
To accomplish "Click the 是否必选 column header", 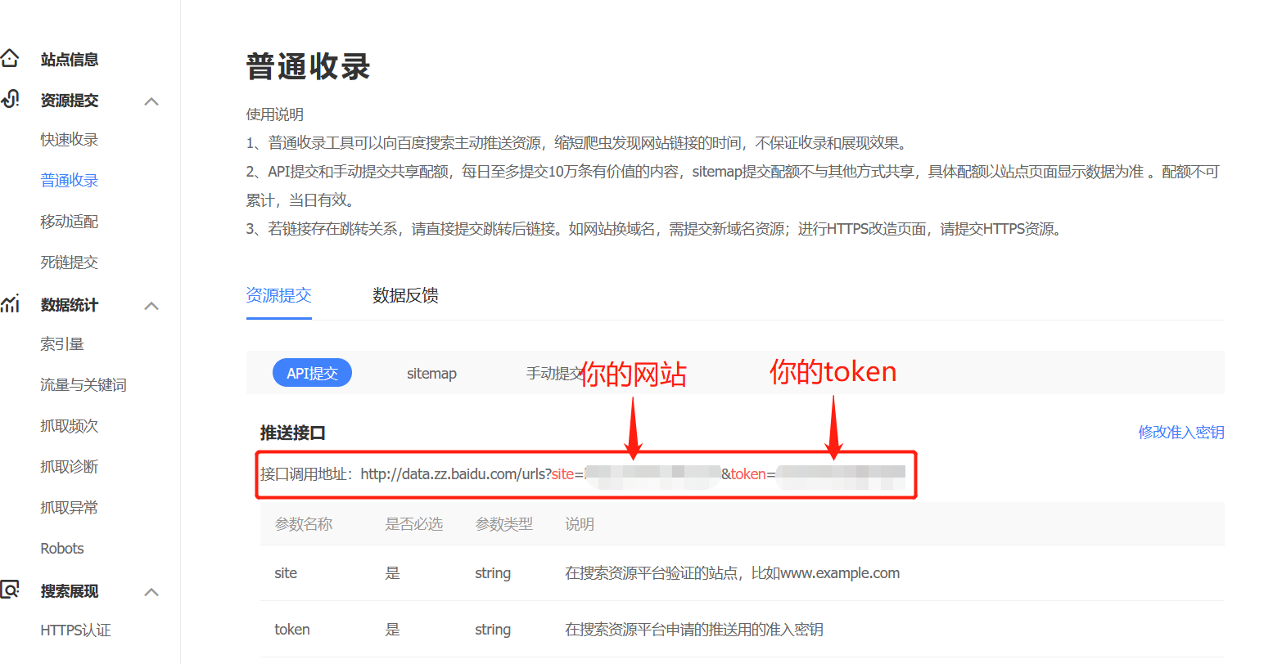I will [414, 524].
